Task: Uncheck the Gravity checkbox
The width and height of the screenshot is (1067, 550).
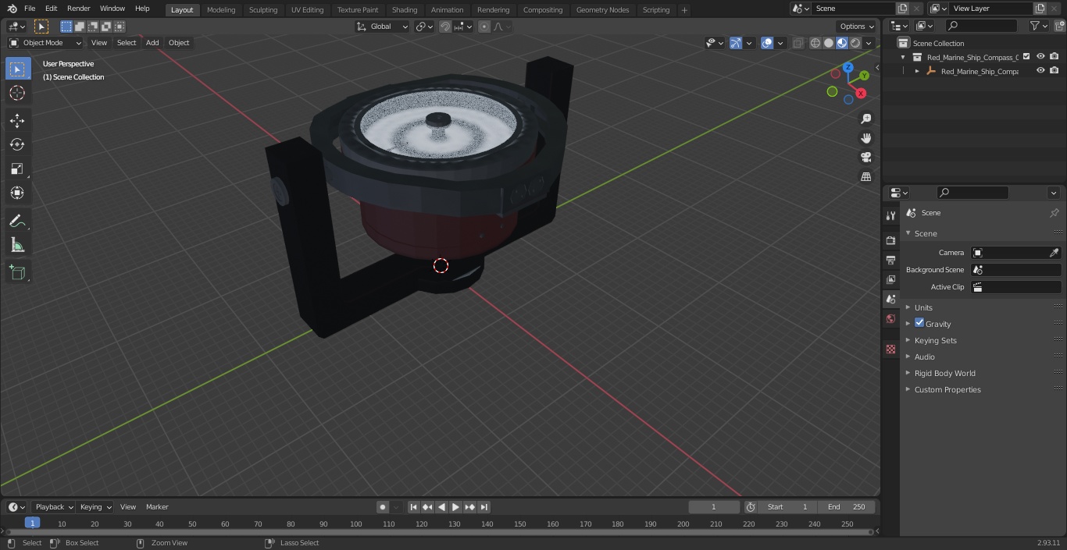Action: coord(919,323)
